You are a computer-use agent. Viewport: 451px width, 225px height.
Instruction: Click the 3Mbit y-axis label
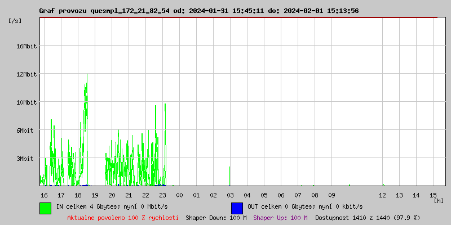click(x=26, y=159)
